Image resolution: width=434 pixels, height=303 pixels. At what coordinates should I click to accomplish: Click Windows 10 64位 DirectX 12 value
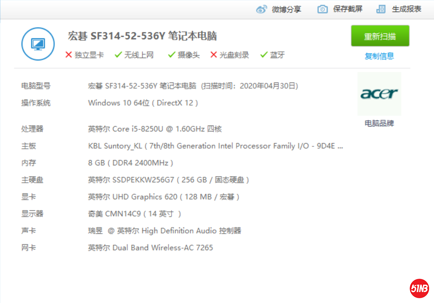(143, 103)
